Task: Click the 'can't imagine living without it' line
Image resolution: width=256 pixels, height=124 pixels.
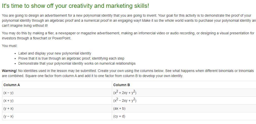Action: 25,26
